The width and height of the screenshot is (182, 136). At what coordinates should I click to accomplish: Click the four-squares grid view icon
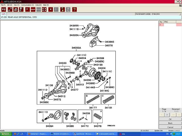click(x=44, y=9)
